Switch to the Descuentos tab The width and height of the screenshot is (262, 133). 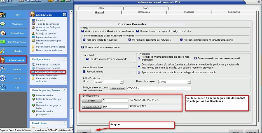(x=144, y=12)
